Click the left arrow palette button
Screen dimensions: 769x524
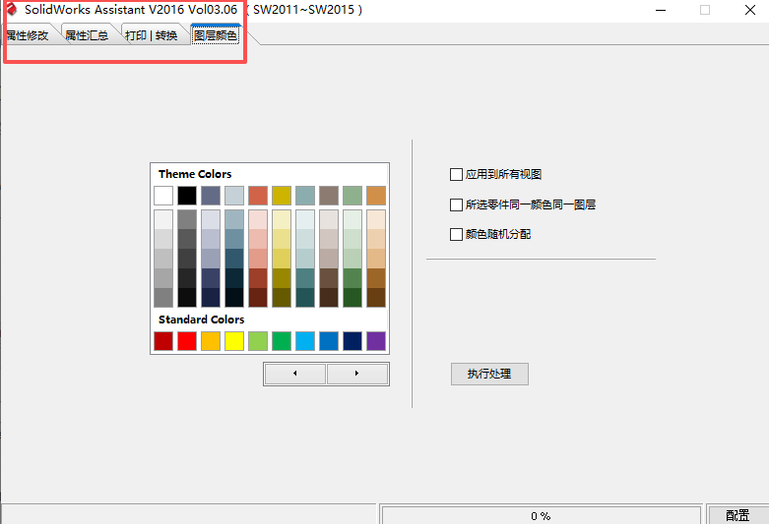tap(294, 374)
